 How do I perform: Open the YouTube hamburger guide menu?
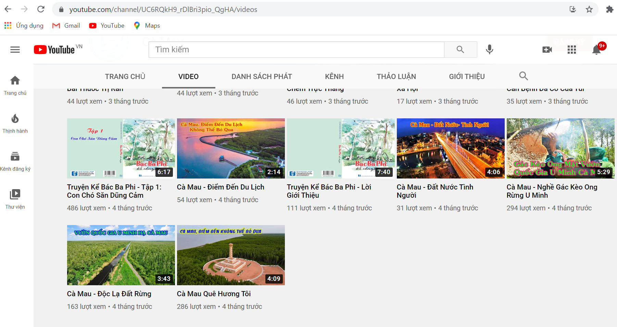click(x=15, y=50)
